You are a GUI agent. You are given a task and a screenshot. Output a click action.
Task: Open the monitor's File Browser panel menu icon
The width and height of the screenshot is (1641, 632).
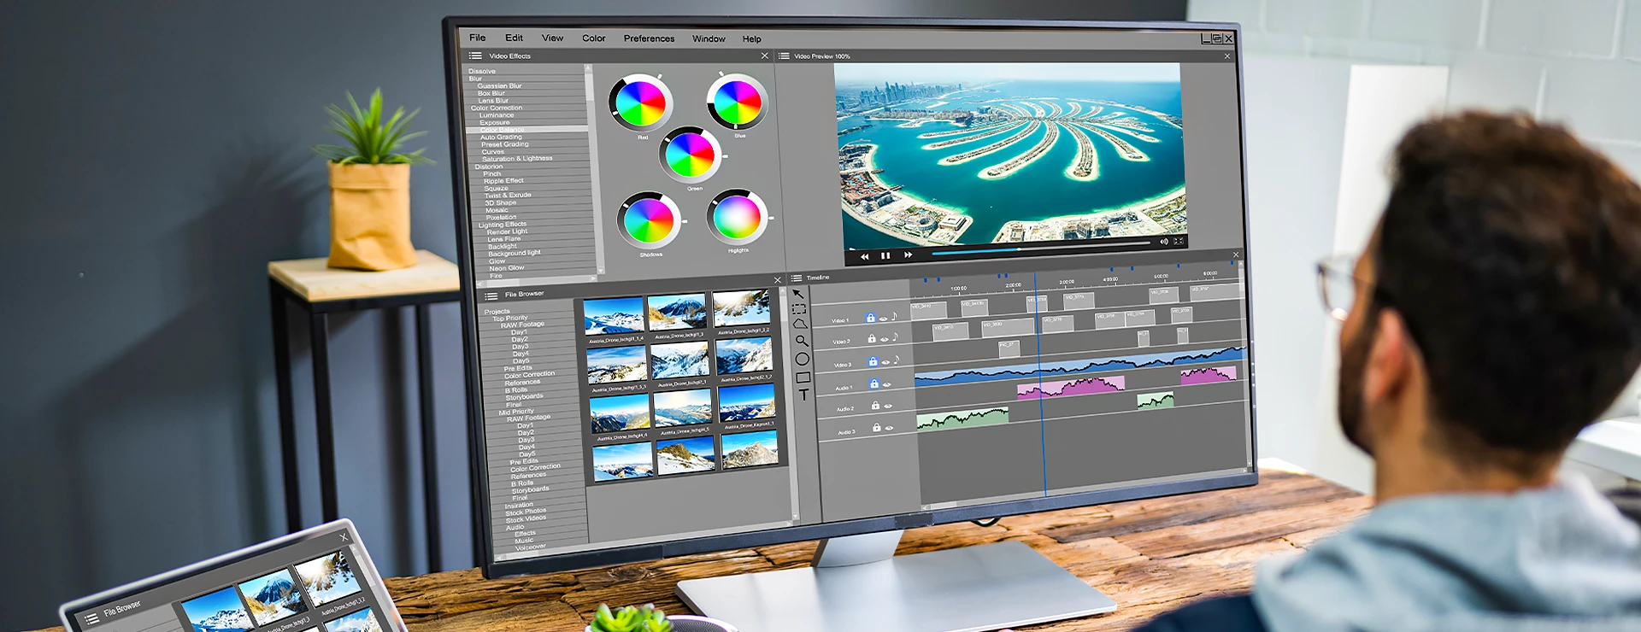(x=491, y=296)
